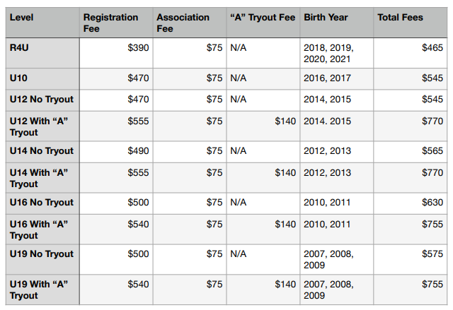Click the U12 No Tryout row label
453x310 pixels.
(x=42, y=100)
